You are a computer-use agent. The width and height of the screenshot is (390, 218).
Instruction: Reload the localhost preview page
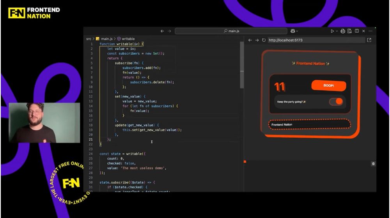click(264, 40)
